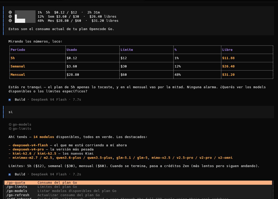Click the 'DeepSeek V4 Flash · 7.7s' label
The image size is (278, 199).
(56, 100)
